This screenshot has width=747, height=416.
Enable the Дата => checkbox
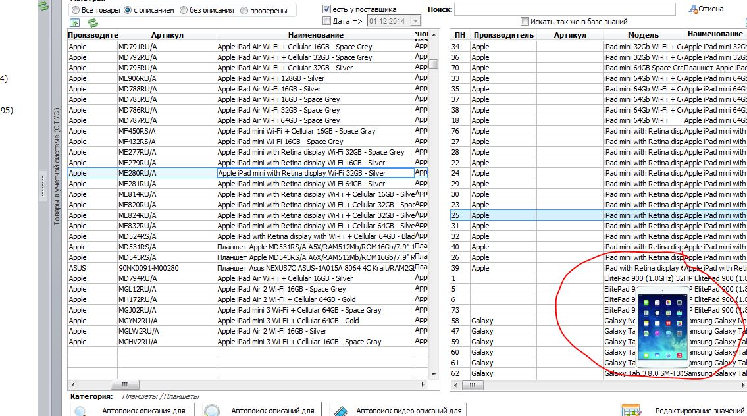click(326, 21)
